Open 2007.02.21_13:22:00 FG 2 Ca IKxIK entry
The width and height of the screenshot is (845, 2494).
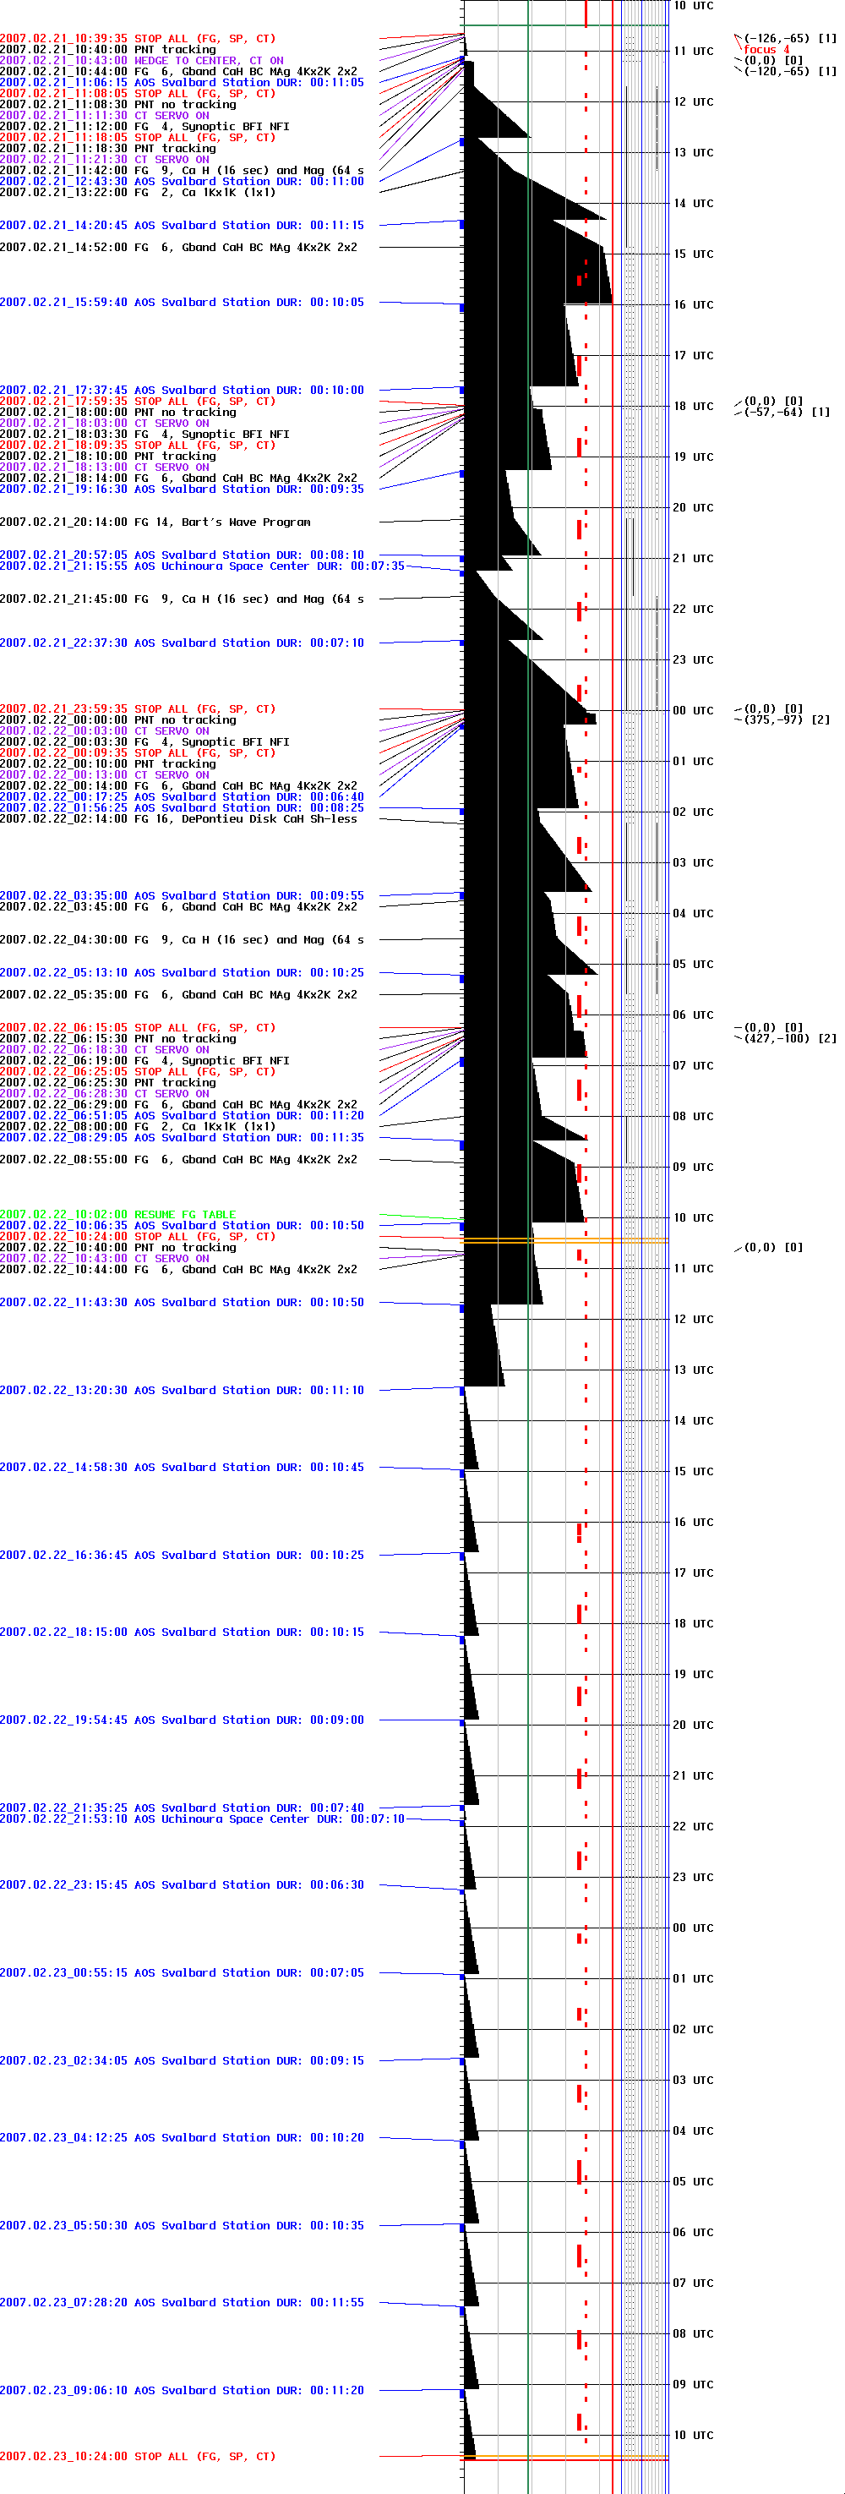(138, 193)
